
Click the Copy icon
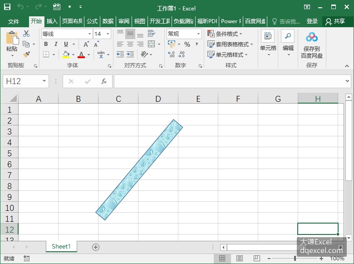click(x=26, y=44)
